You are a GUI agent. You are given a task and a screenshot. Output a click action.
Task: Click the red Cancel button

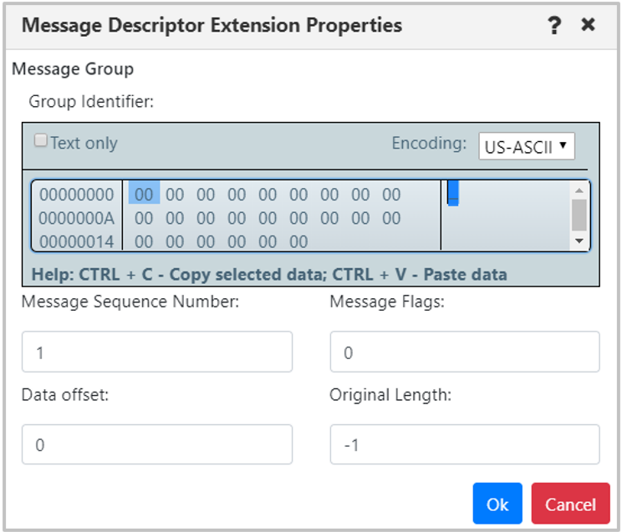click(570, 504)
